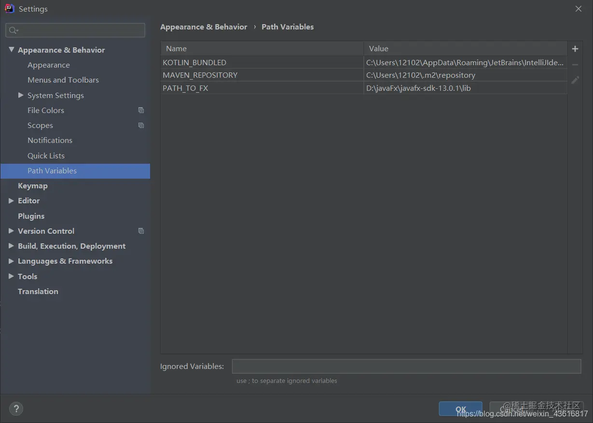593x423 pixels.
Task: Select the MAVEN_REPOSITORY variable row
Action: (364, 75)
